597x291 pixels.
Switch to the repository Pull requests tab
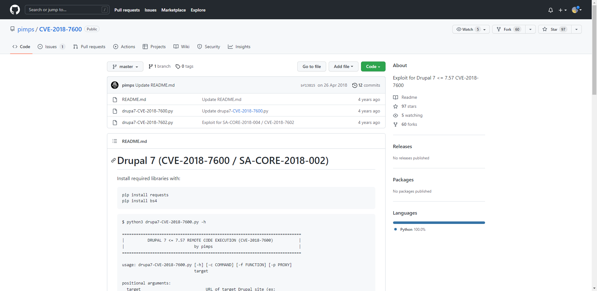[x=89, y=47]
